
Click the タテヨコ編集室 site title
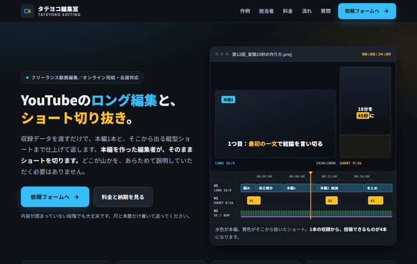[x=58, y=9]
